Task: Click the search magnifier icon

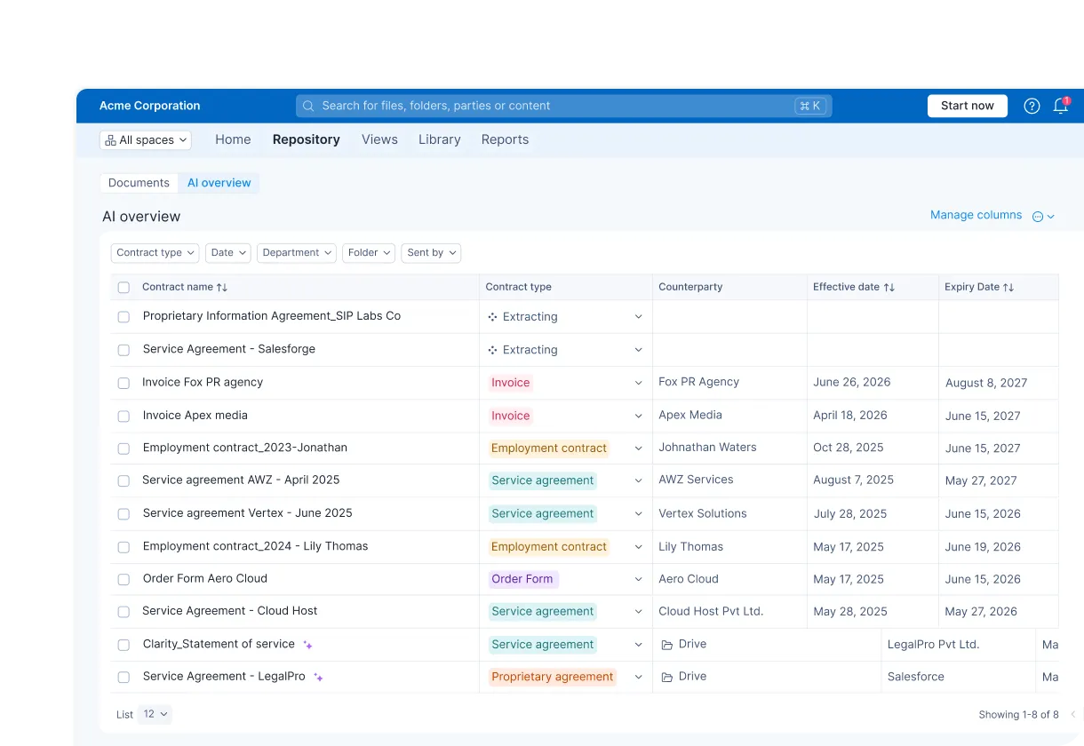Action: [x=308, y=106]
